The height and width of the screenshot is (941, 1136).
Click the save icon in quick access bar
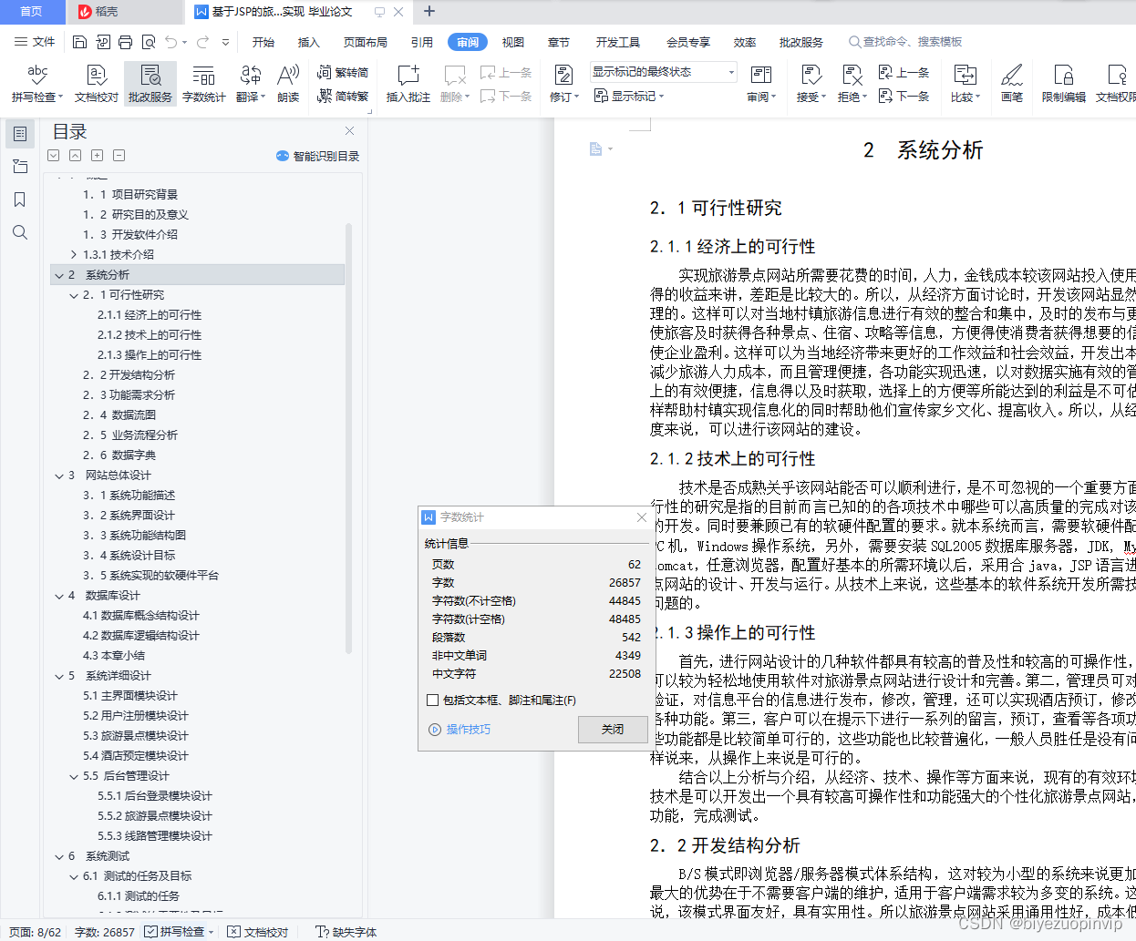(79, 42)
